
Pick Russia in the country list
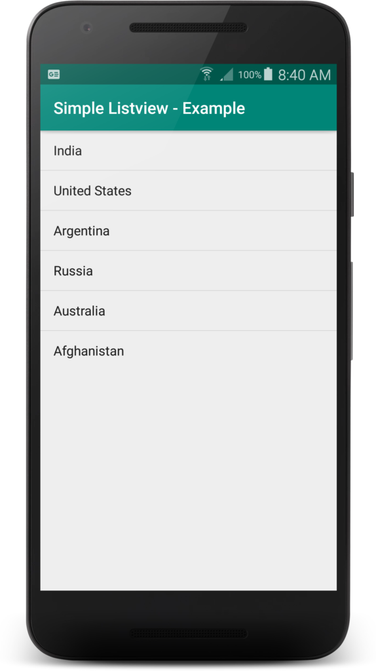(188, 271)
